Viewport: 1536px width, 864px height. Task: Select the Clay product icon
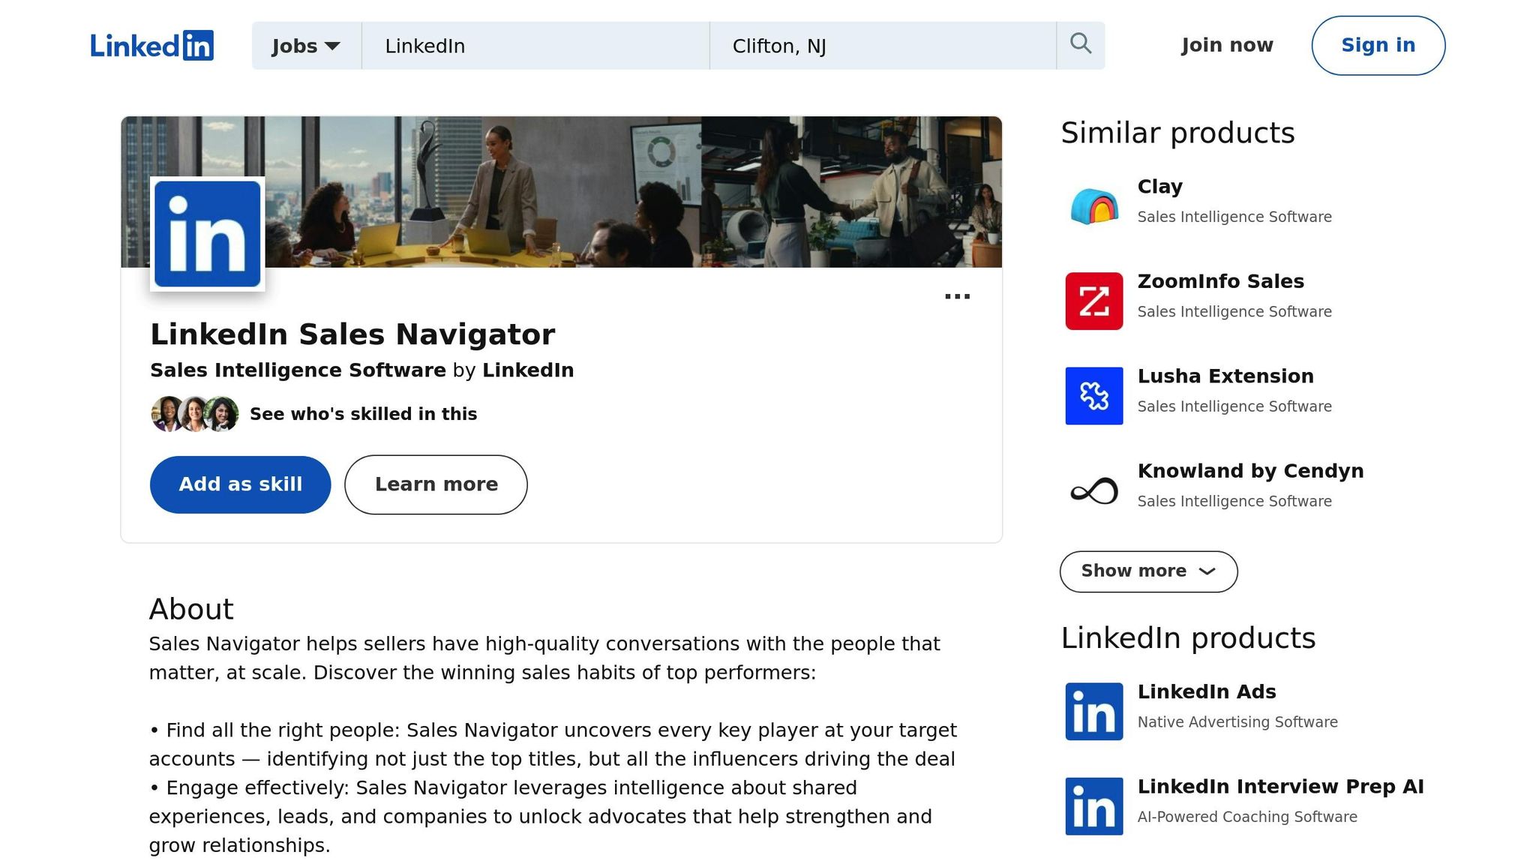1093,204
